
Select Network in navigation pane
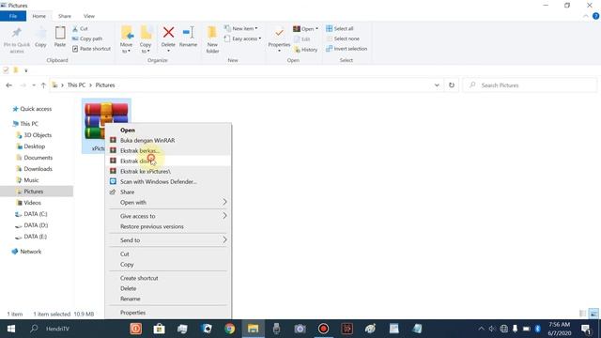click(30, 252)
